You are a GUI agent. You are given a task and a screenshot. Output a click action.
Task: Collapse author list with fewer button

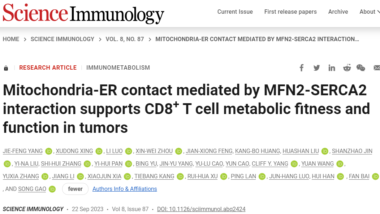coord(75,189)
